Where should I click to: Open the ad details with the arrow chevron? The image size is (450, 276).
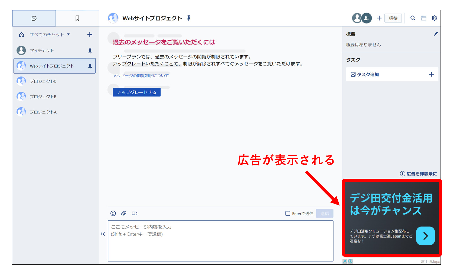[x=425, y=236]
